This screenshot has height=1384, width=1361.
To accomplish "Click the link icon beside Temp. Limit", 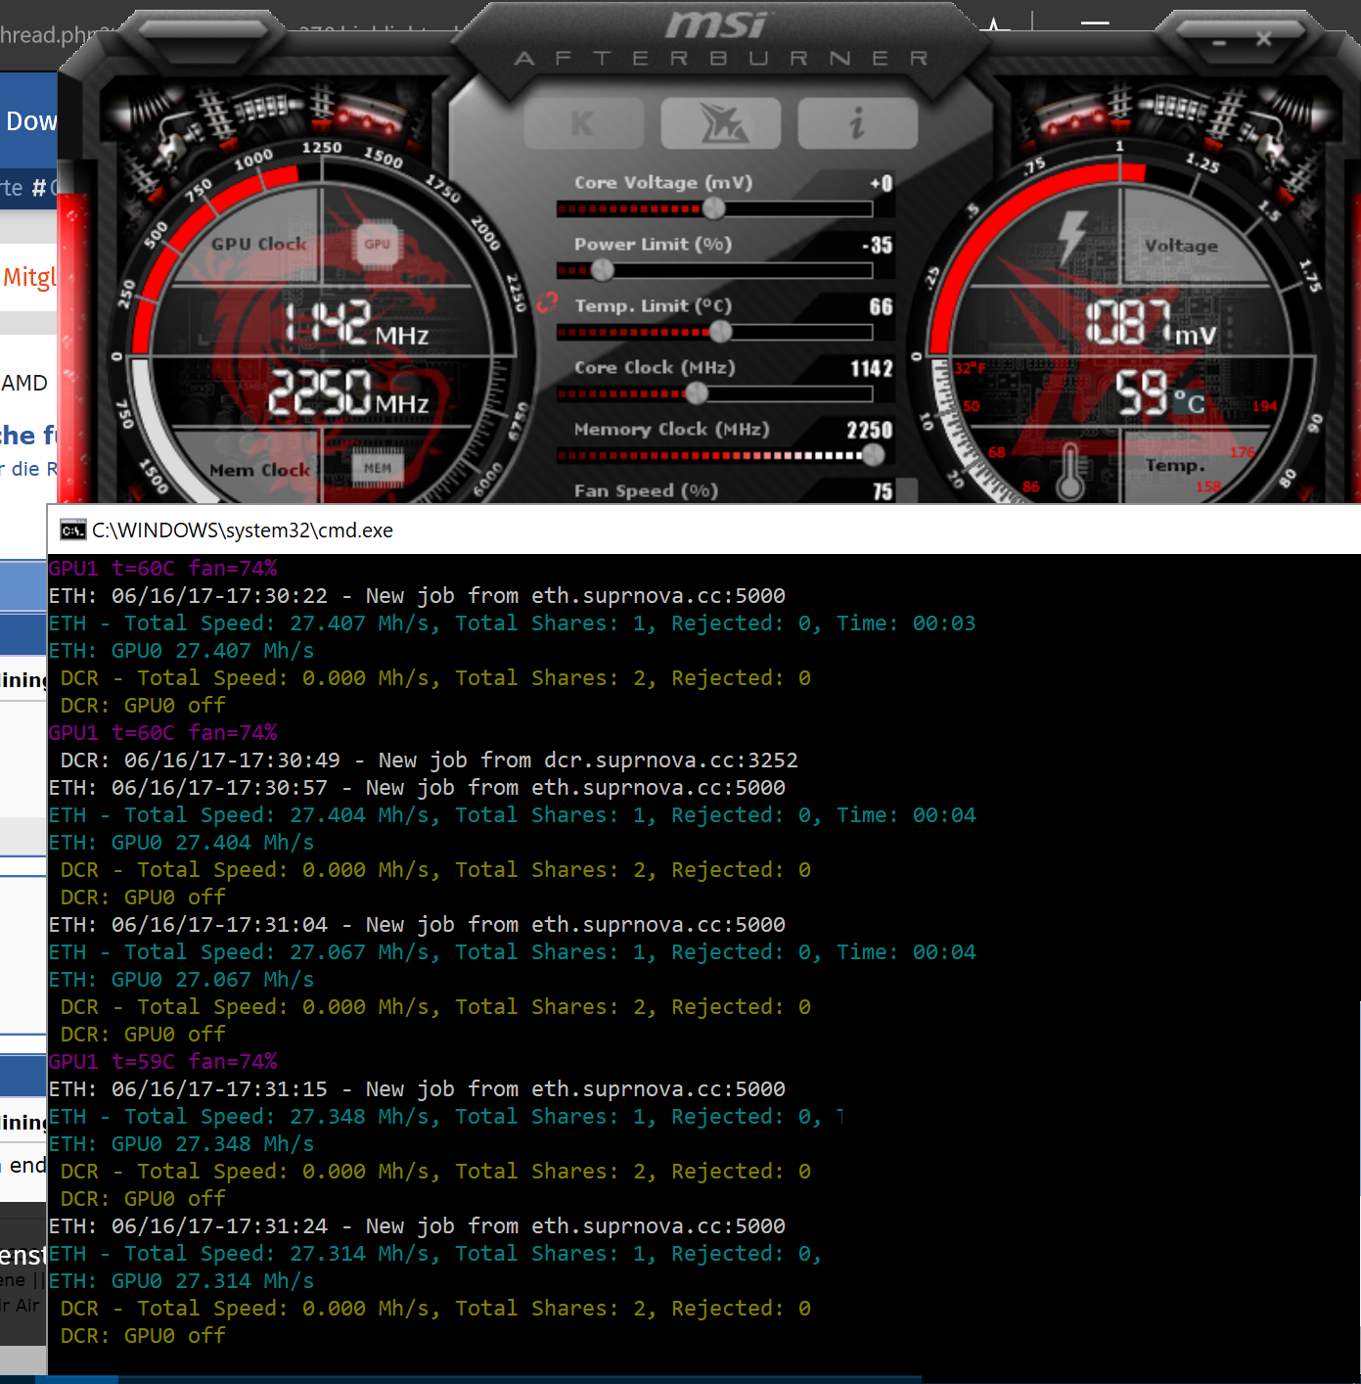I will coord(547,304).
